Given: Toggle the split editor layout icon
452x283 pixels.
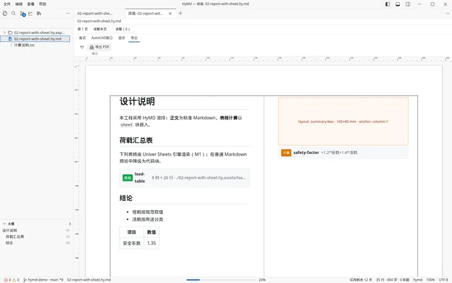Looking at the screenshot, I should coord(408,4).
